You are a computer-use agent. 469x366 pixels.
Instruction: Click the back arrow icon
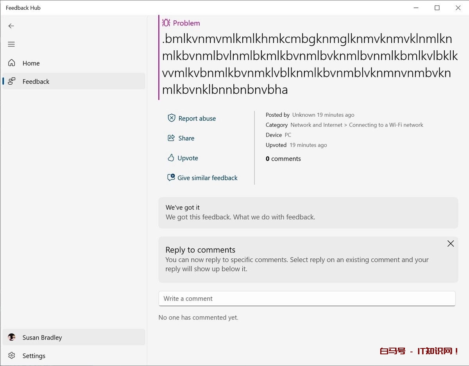tap(11, 26)
